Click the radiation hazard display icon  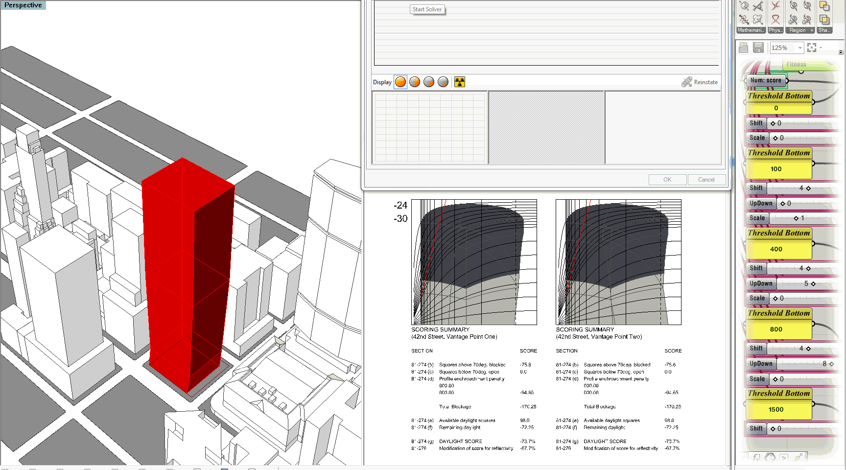coord(459,82)
